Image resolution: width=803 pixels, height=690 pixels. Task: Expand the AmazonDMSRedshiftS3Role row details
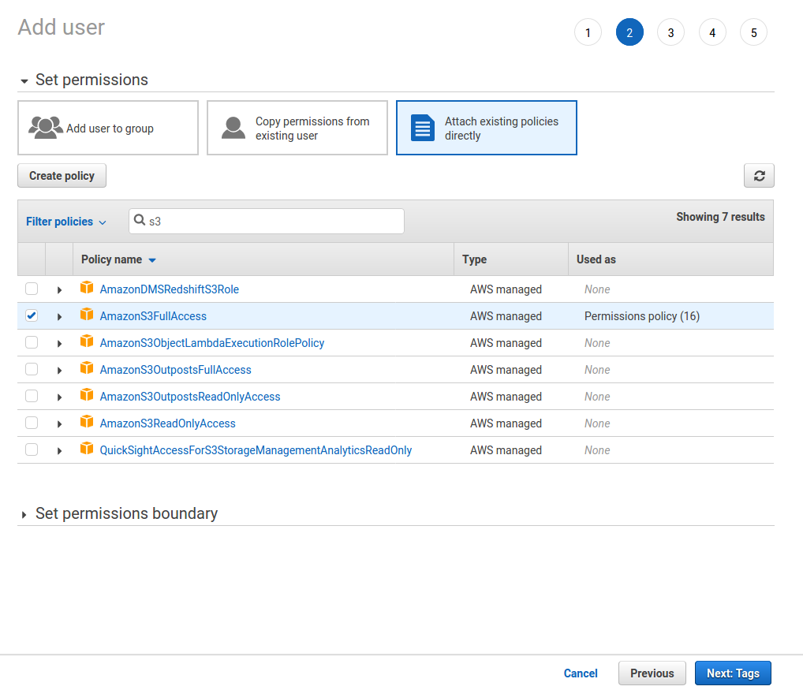(59, 289)
